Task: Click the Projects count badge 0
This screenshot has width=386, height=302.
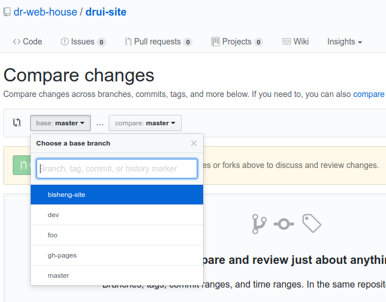Action: coord(259,42)
